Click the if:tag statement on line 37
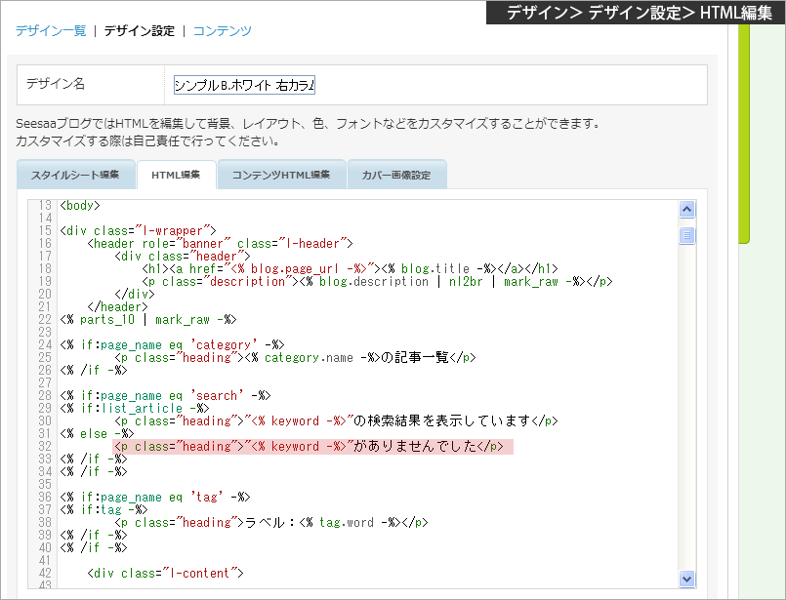This screenshot has height=600, width=786. (x=103, y=510)
